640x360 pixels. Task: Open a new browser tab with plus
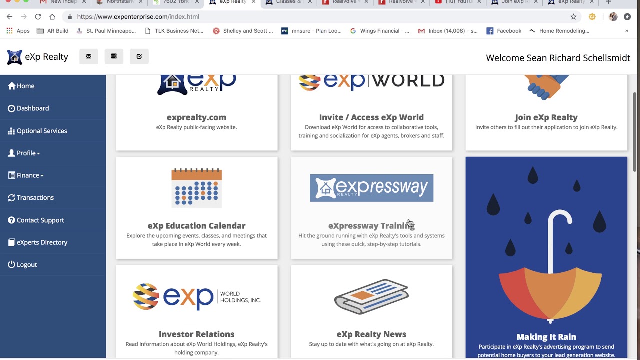(x=609, y=2)
